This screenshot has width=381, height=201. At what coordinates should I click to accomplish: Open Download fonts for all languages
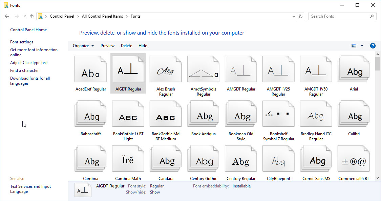(30, 81)
